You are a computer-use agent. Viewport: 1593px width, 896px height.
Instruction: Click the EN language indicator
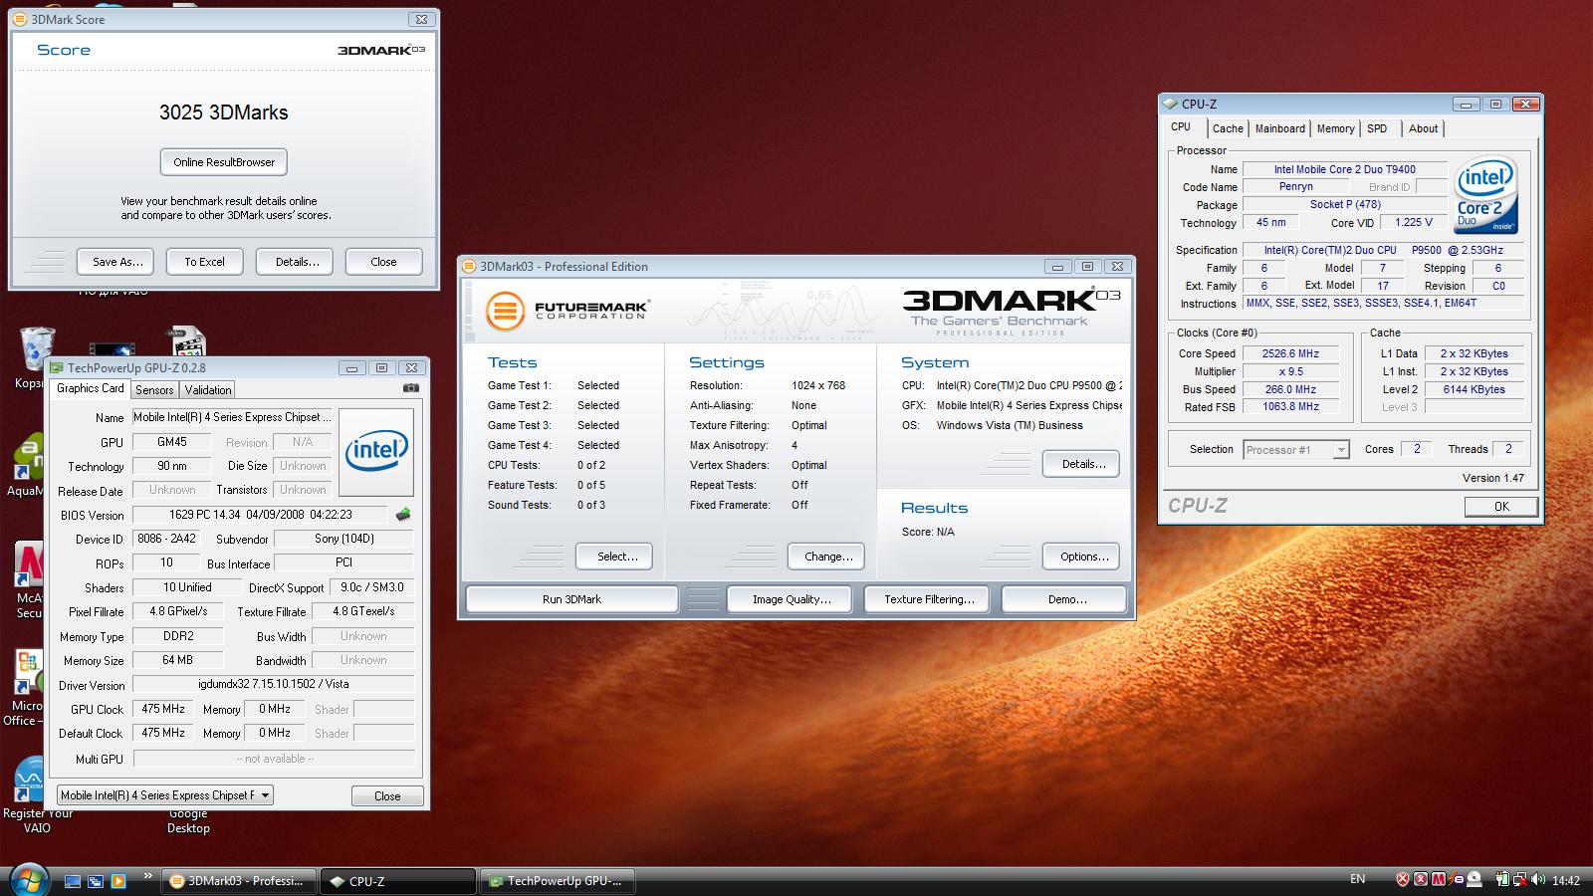pyautogui.click(x=1357, y=878)
